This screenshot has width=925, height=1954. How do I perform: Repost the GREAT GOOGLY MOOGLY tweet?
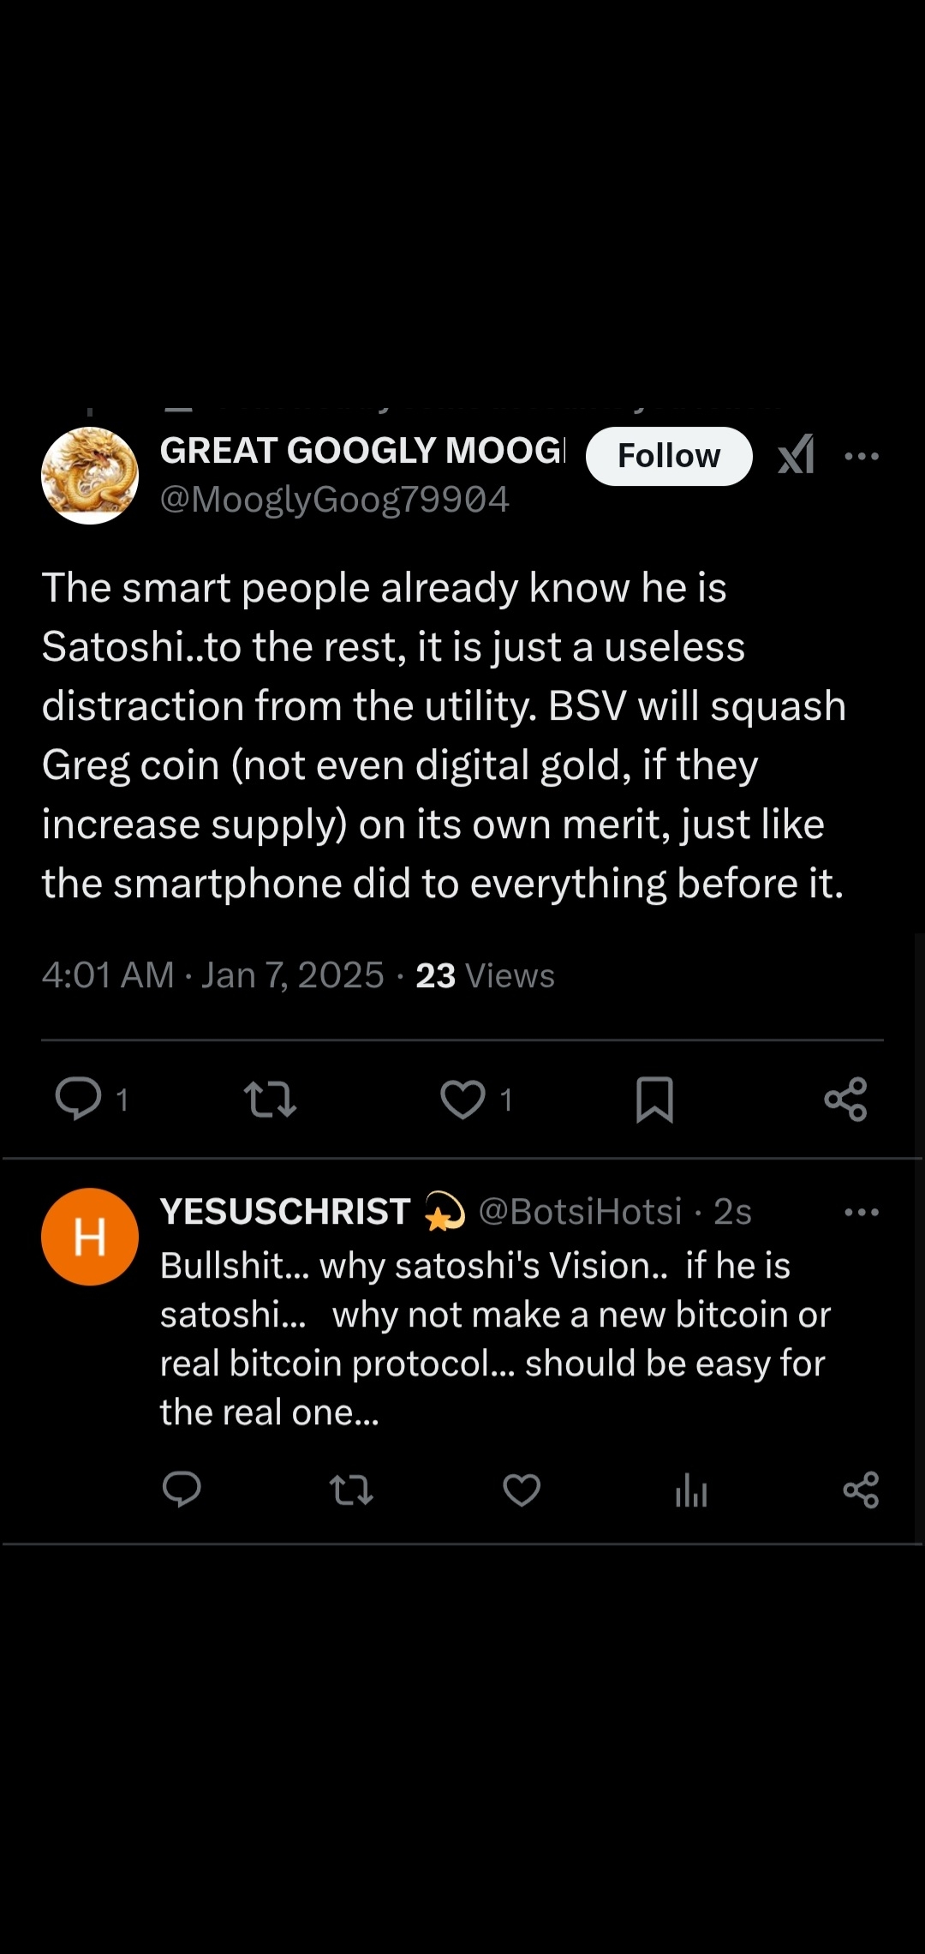pyautogui.click(x=270, y=1100)
